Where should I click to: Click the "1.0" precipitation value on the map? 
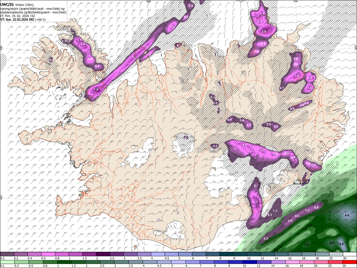(x=275, y=154)
